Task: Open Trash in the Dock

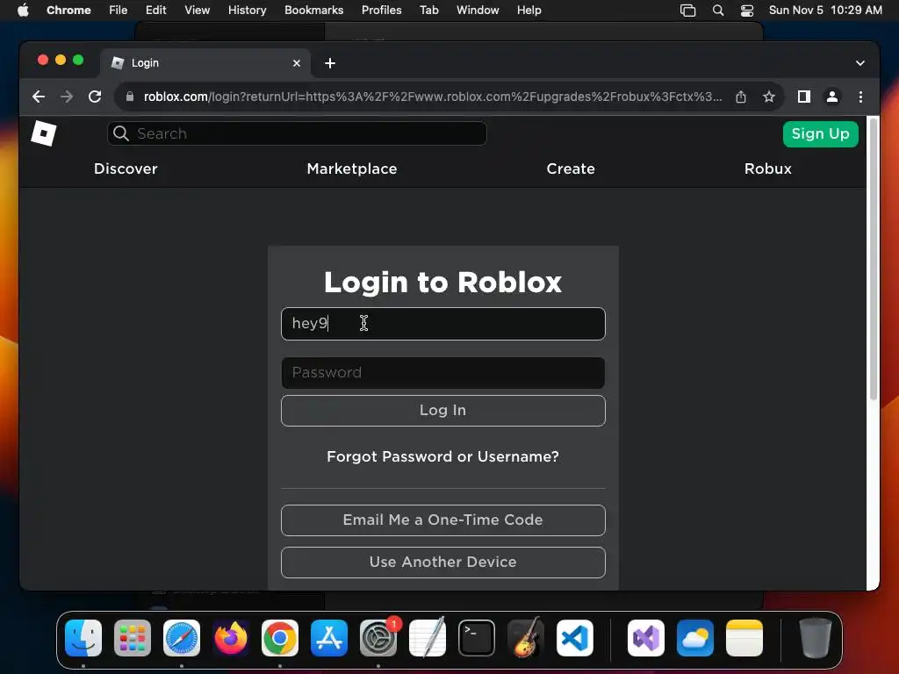Action: click(x=816, y=638)
